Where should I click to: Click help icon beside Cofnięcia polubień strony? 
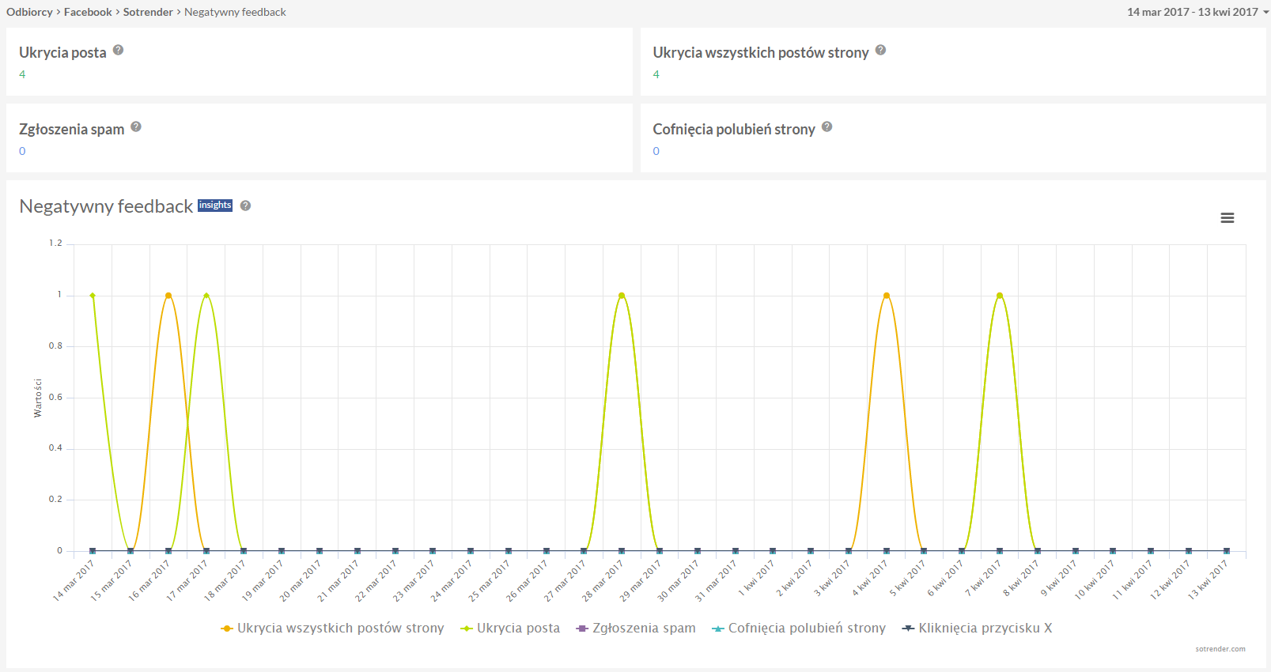pyautogui.click(x=827, y=126)
